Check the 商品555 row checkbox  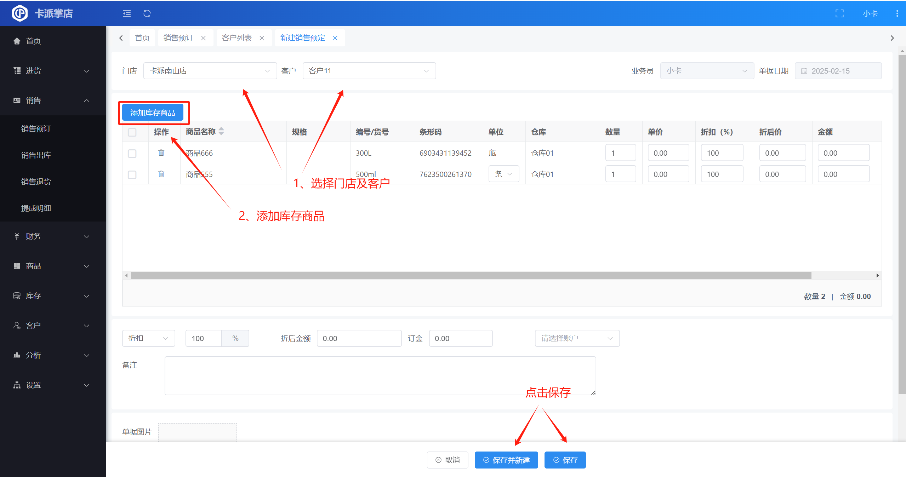pyautogui.click(x=132, y=175)
